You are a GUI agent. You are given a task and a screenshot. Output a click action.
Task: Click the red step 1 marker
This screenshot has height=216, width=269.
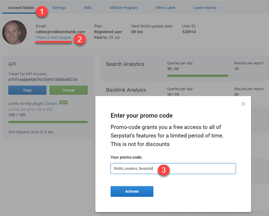click(42, 11)
